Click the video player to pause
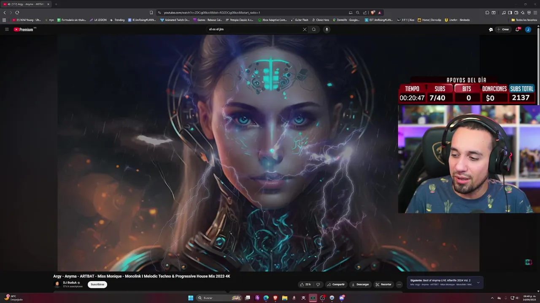Screen dimensions: 540x303 click(x=268, y=153)
